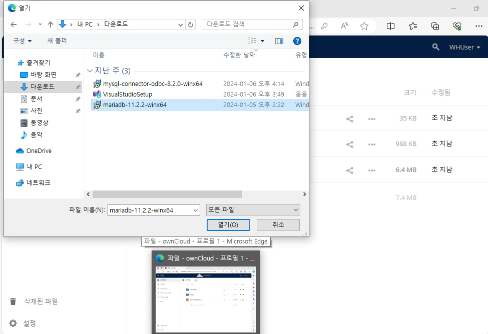Sort ownCloud files by 크기
The width and height of the screenshot is (488, 334).
click(410, 92)
